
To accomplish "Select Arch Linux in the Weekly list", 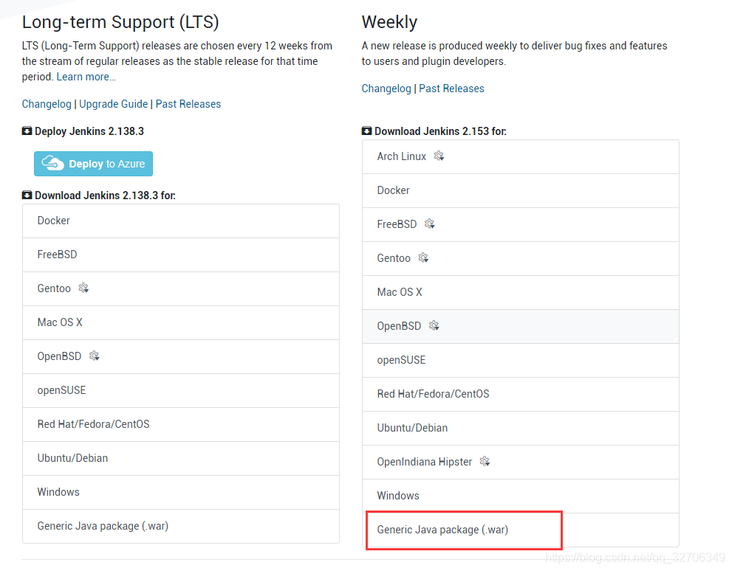I will (x=521, y=157).
